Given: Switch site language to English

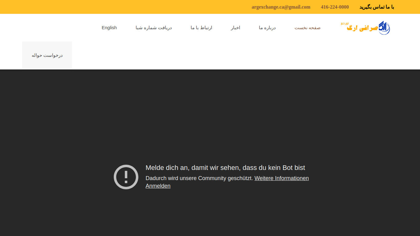Looking at the screenshot, I should (x=109, y=28).
